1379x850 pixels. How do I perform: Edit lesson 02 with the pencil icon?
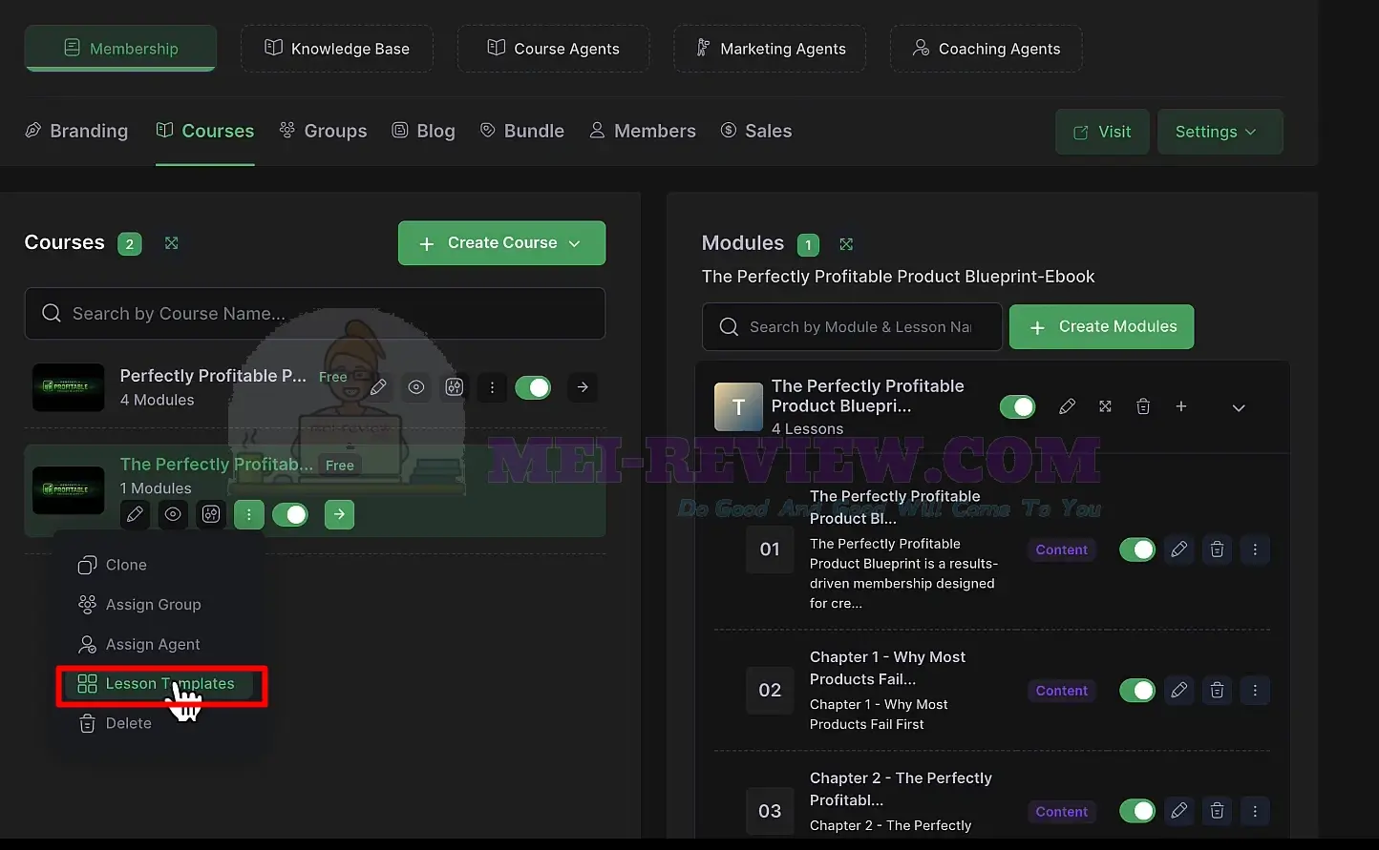click(x=1179, y=690)
